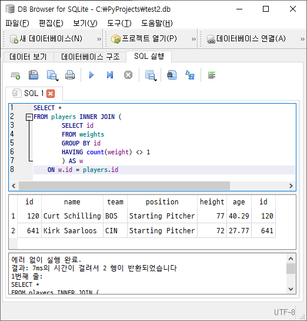The image size is (307, 321).
Task: Open the 도움말(H) menu
Action: click(157, 23)
